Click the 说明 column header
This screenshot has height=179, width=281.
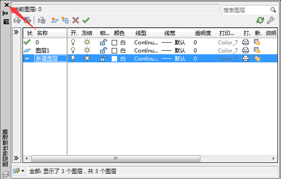(x=270, y=33)
